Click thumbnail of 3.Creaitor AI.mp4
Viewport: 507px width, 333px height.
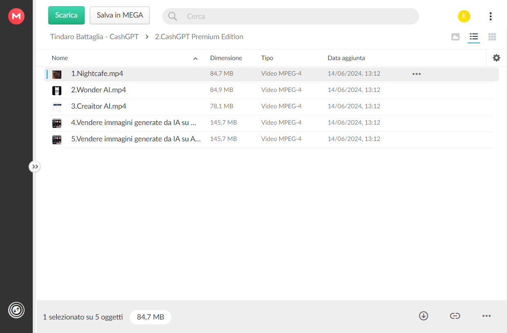[57, 107]
